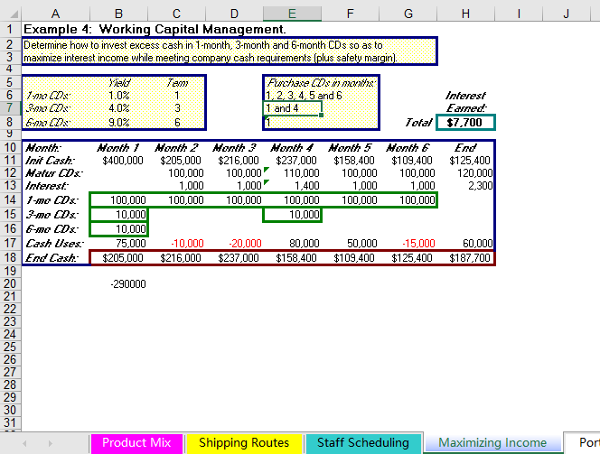Select row 20 header
Image resolution: width=600 pixels, height=454 pixels.
tap(9, 283)
